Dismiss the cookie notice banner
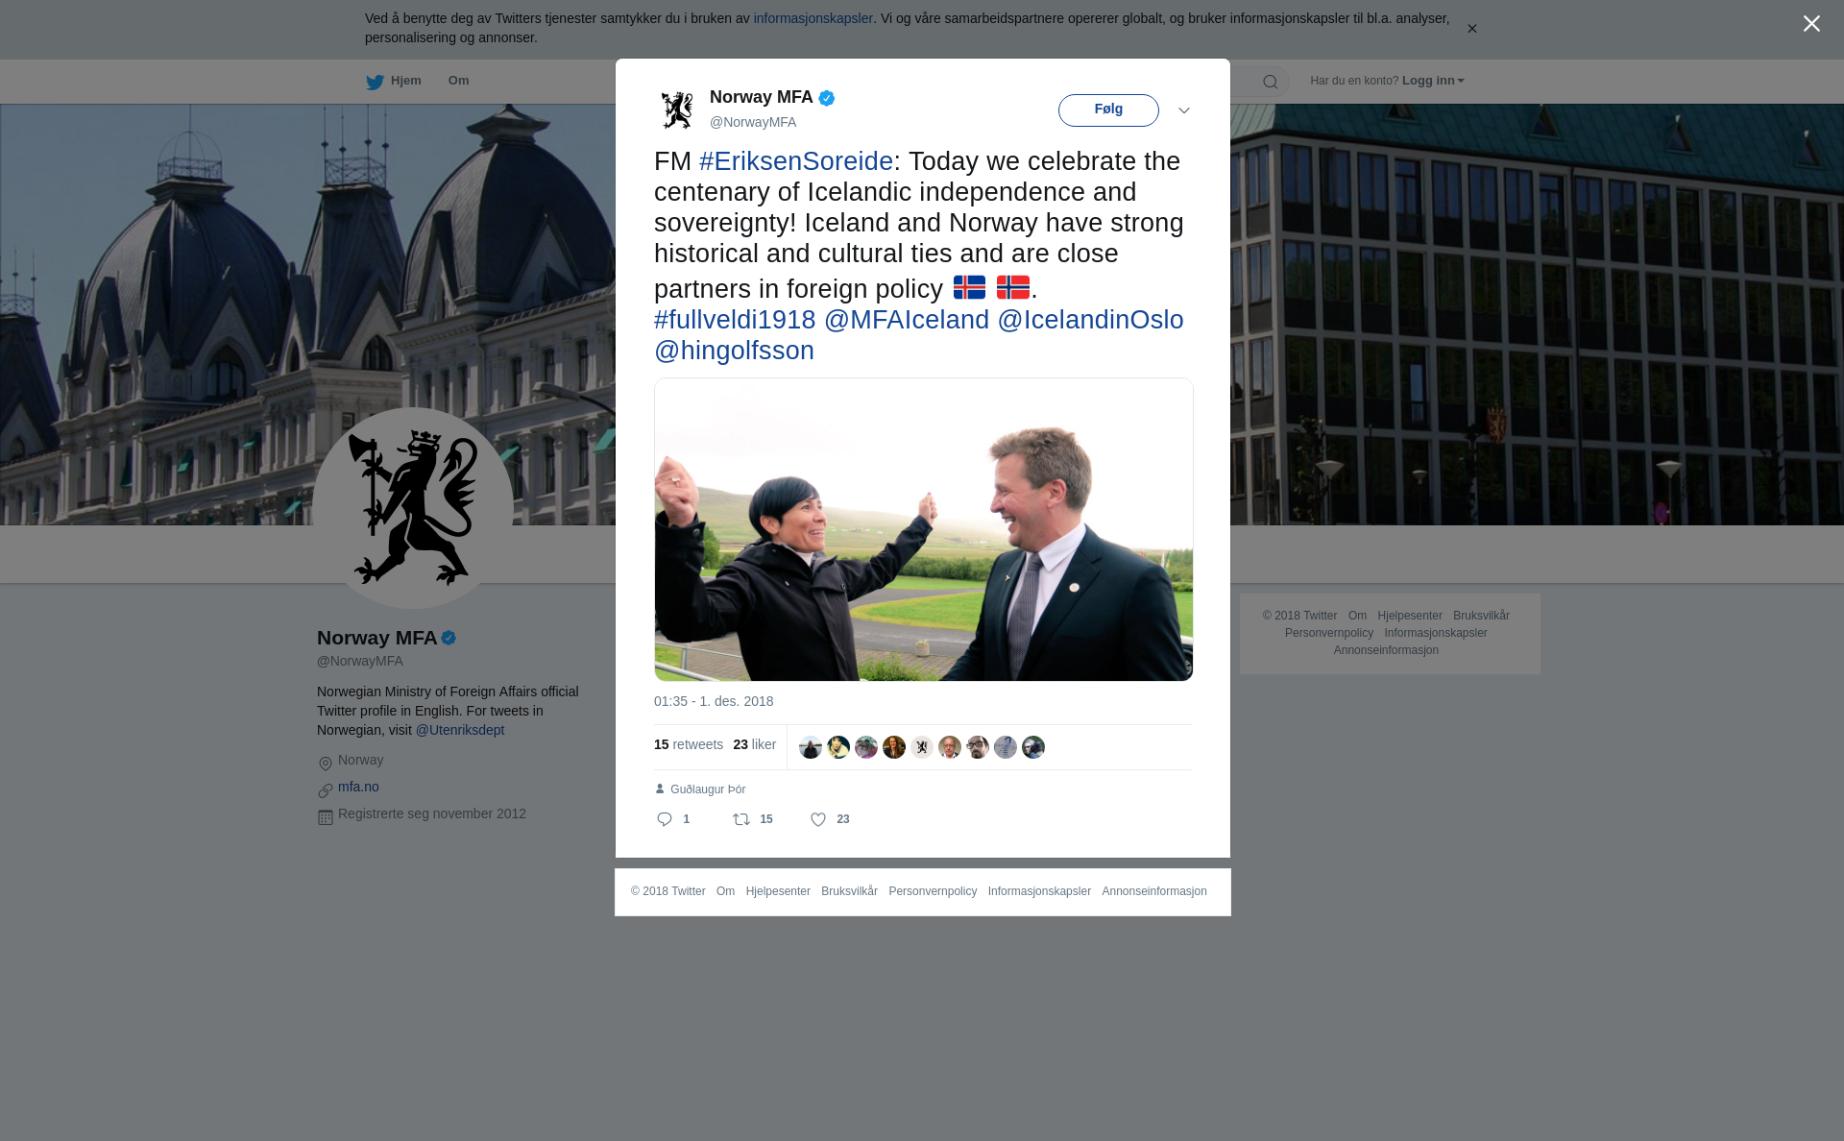 [x=1471, y=29]
